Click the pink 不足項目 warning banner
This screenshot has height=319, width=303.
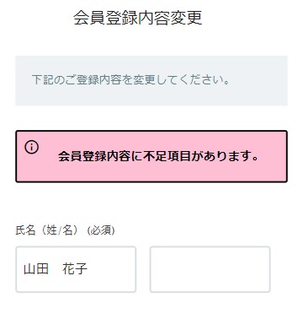(x=151, y=156)
